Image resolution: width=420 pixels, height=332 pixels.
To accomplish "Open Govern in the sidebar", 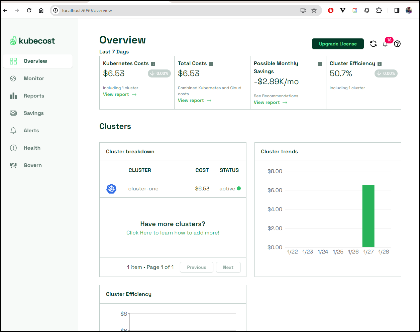I will tap(32, 165).
